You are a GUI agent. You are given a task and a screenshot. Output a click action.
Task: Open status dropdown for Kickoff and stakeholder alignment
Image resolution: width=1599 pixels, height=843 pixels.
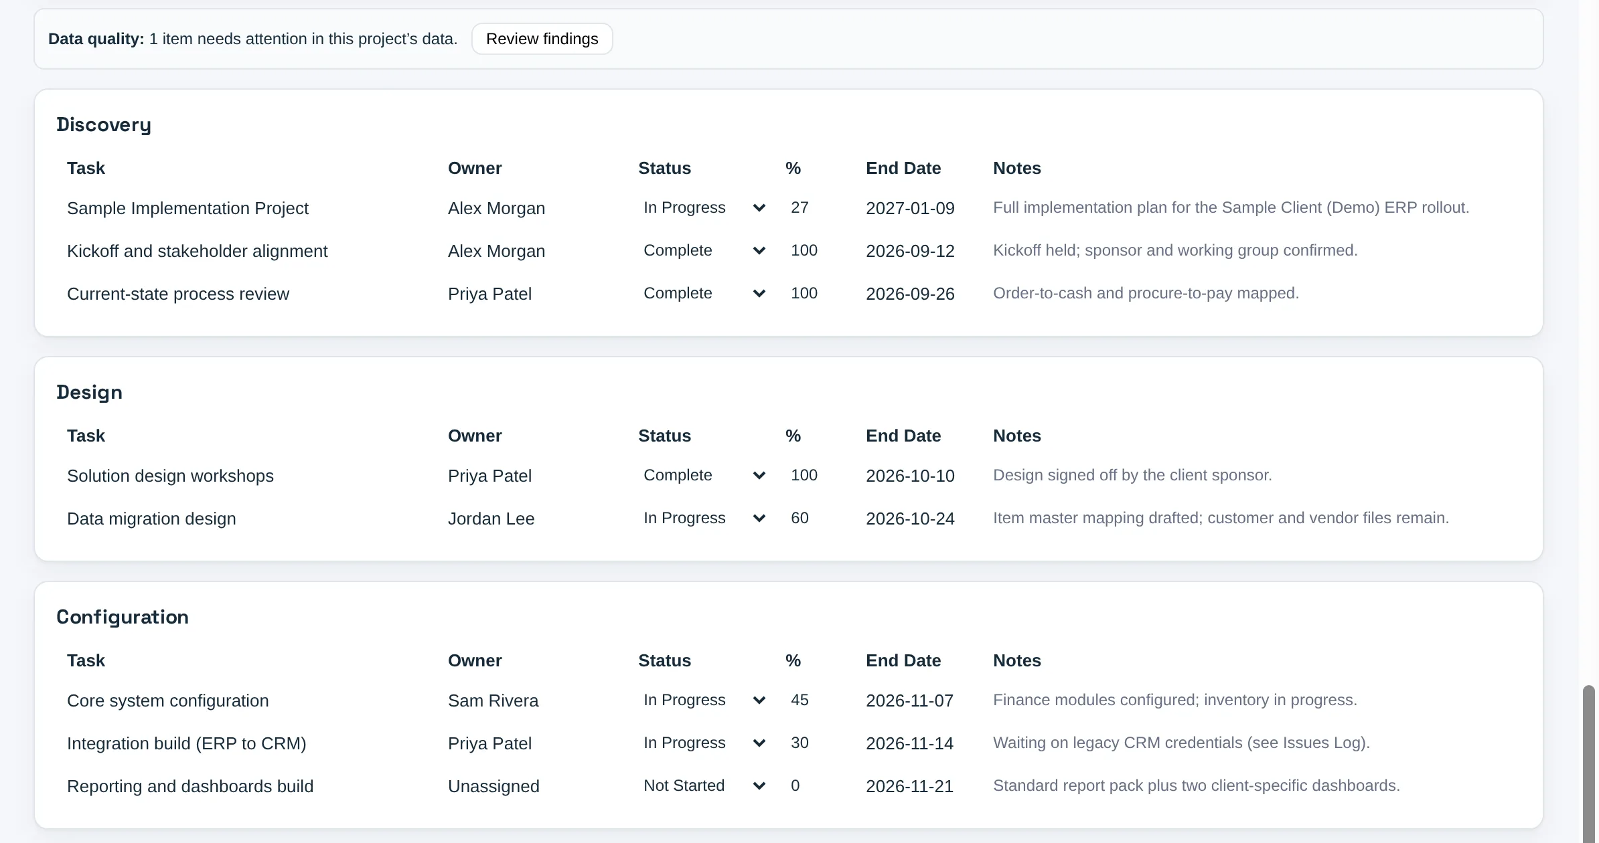[704, 250]
